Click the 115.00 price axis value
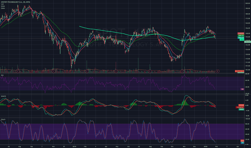The height and width of the screenshot is (148, 251). 248,59
